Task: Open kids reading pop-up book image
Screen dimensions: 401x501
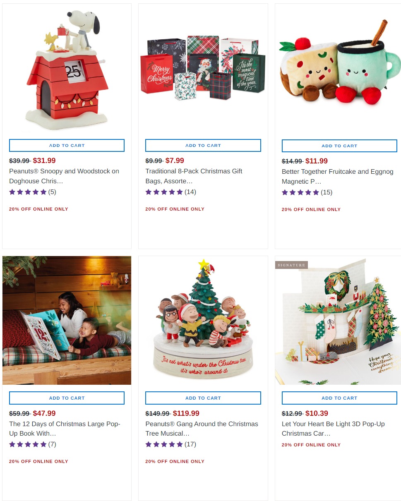Action: [67, 320]
